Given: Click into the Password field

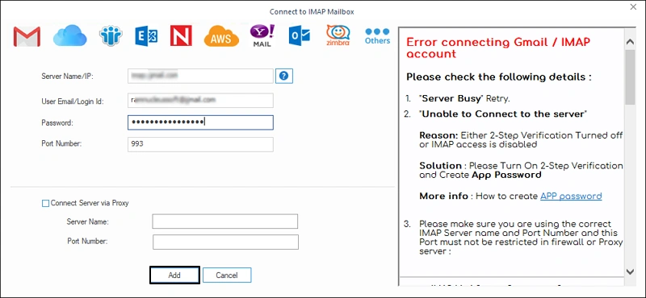Looking at the screenshot, I should coord(200,122).
